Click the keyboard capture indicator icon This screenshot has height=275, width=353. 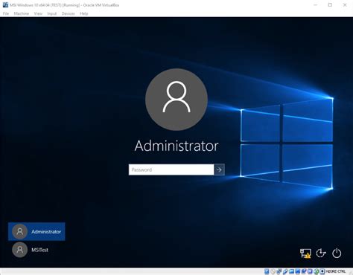click(x=322, y=271)
